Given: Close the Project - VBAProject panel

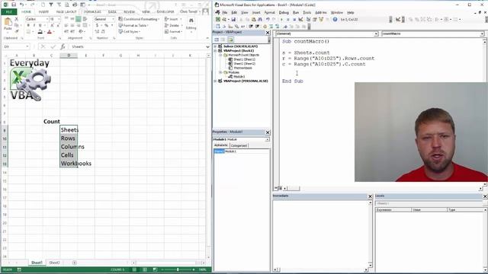Looking at the screenshot, I should click(268, 33).
